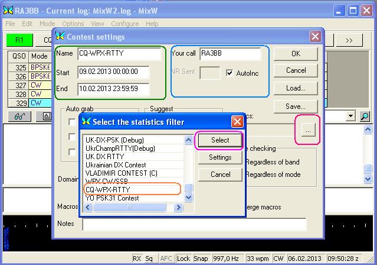Click the binoculars search icon

pyautogui.click(x=18, y=117)
